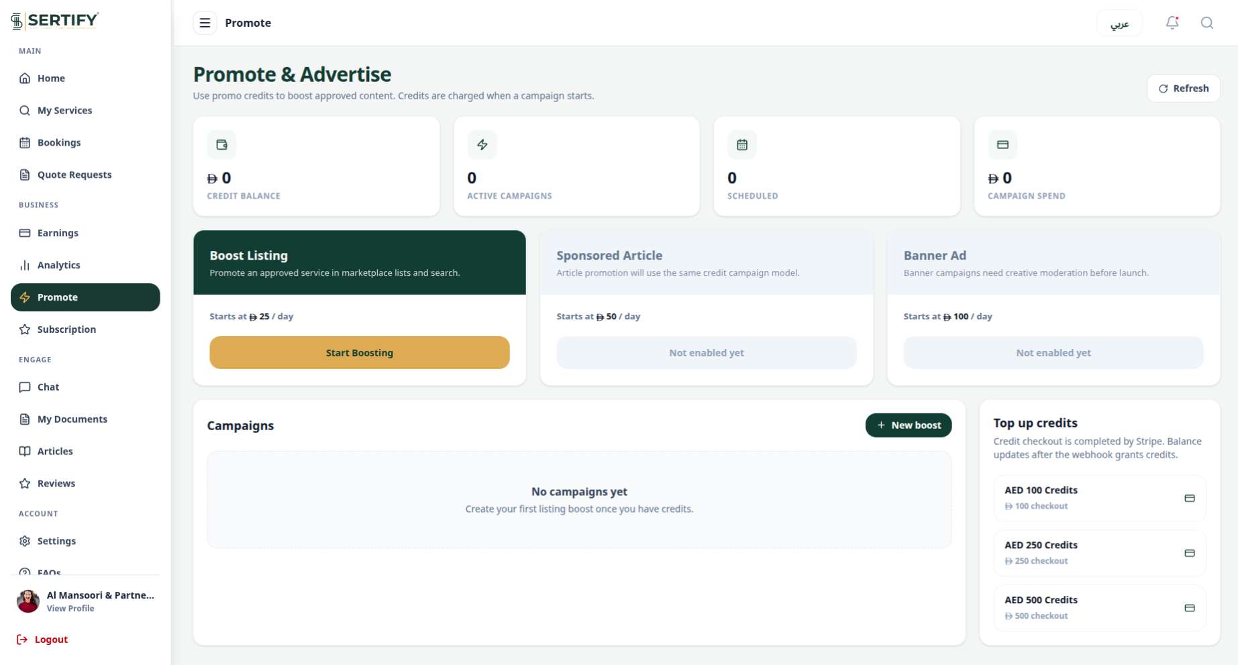Click View Profile under Al Mansoori

[x=70, y=609]
